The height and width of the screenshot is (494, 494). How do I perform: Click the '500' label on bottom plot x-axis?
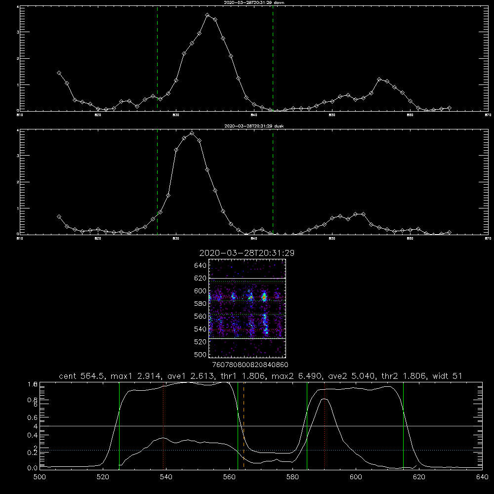40,477
